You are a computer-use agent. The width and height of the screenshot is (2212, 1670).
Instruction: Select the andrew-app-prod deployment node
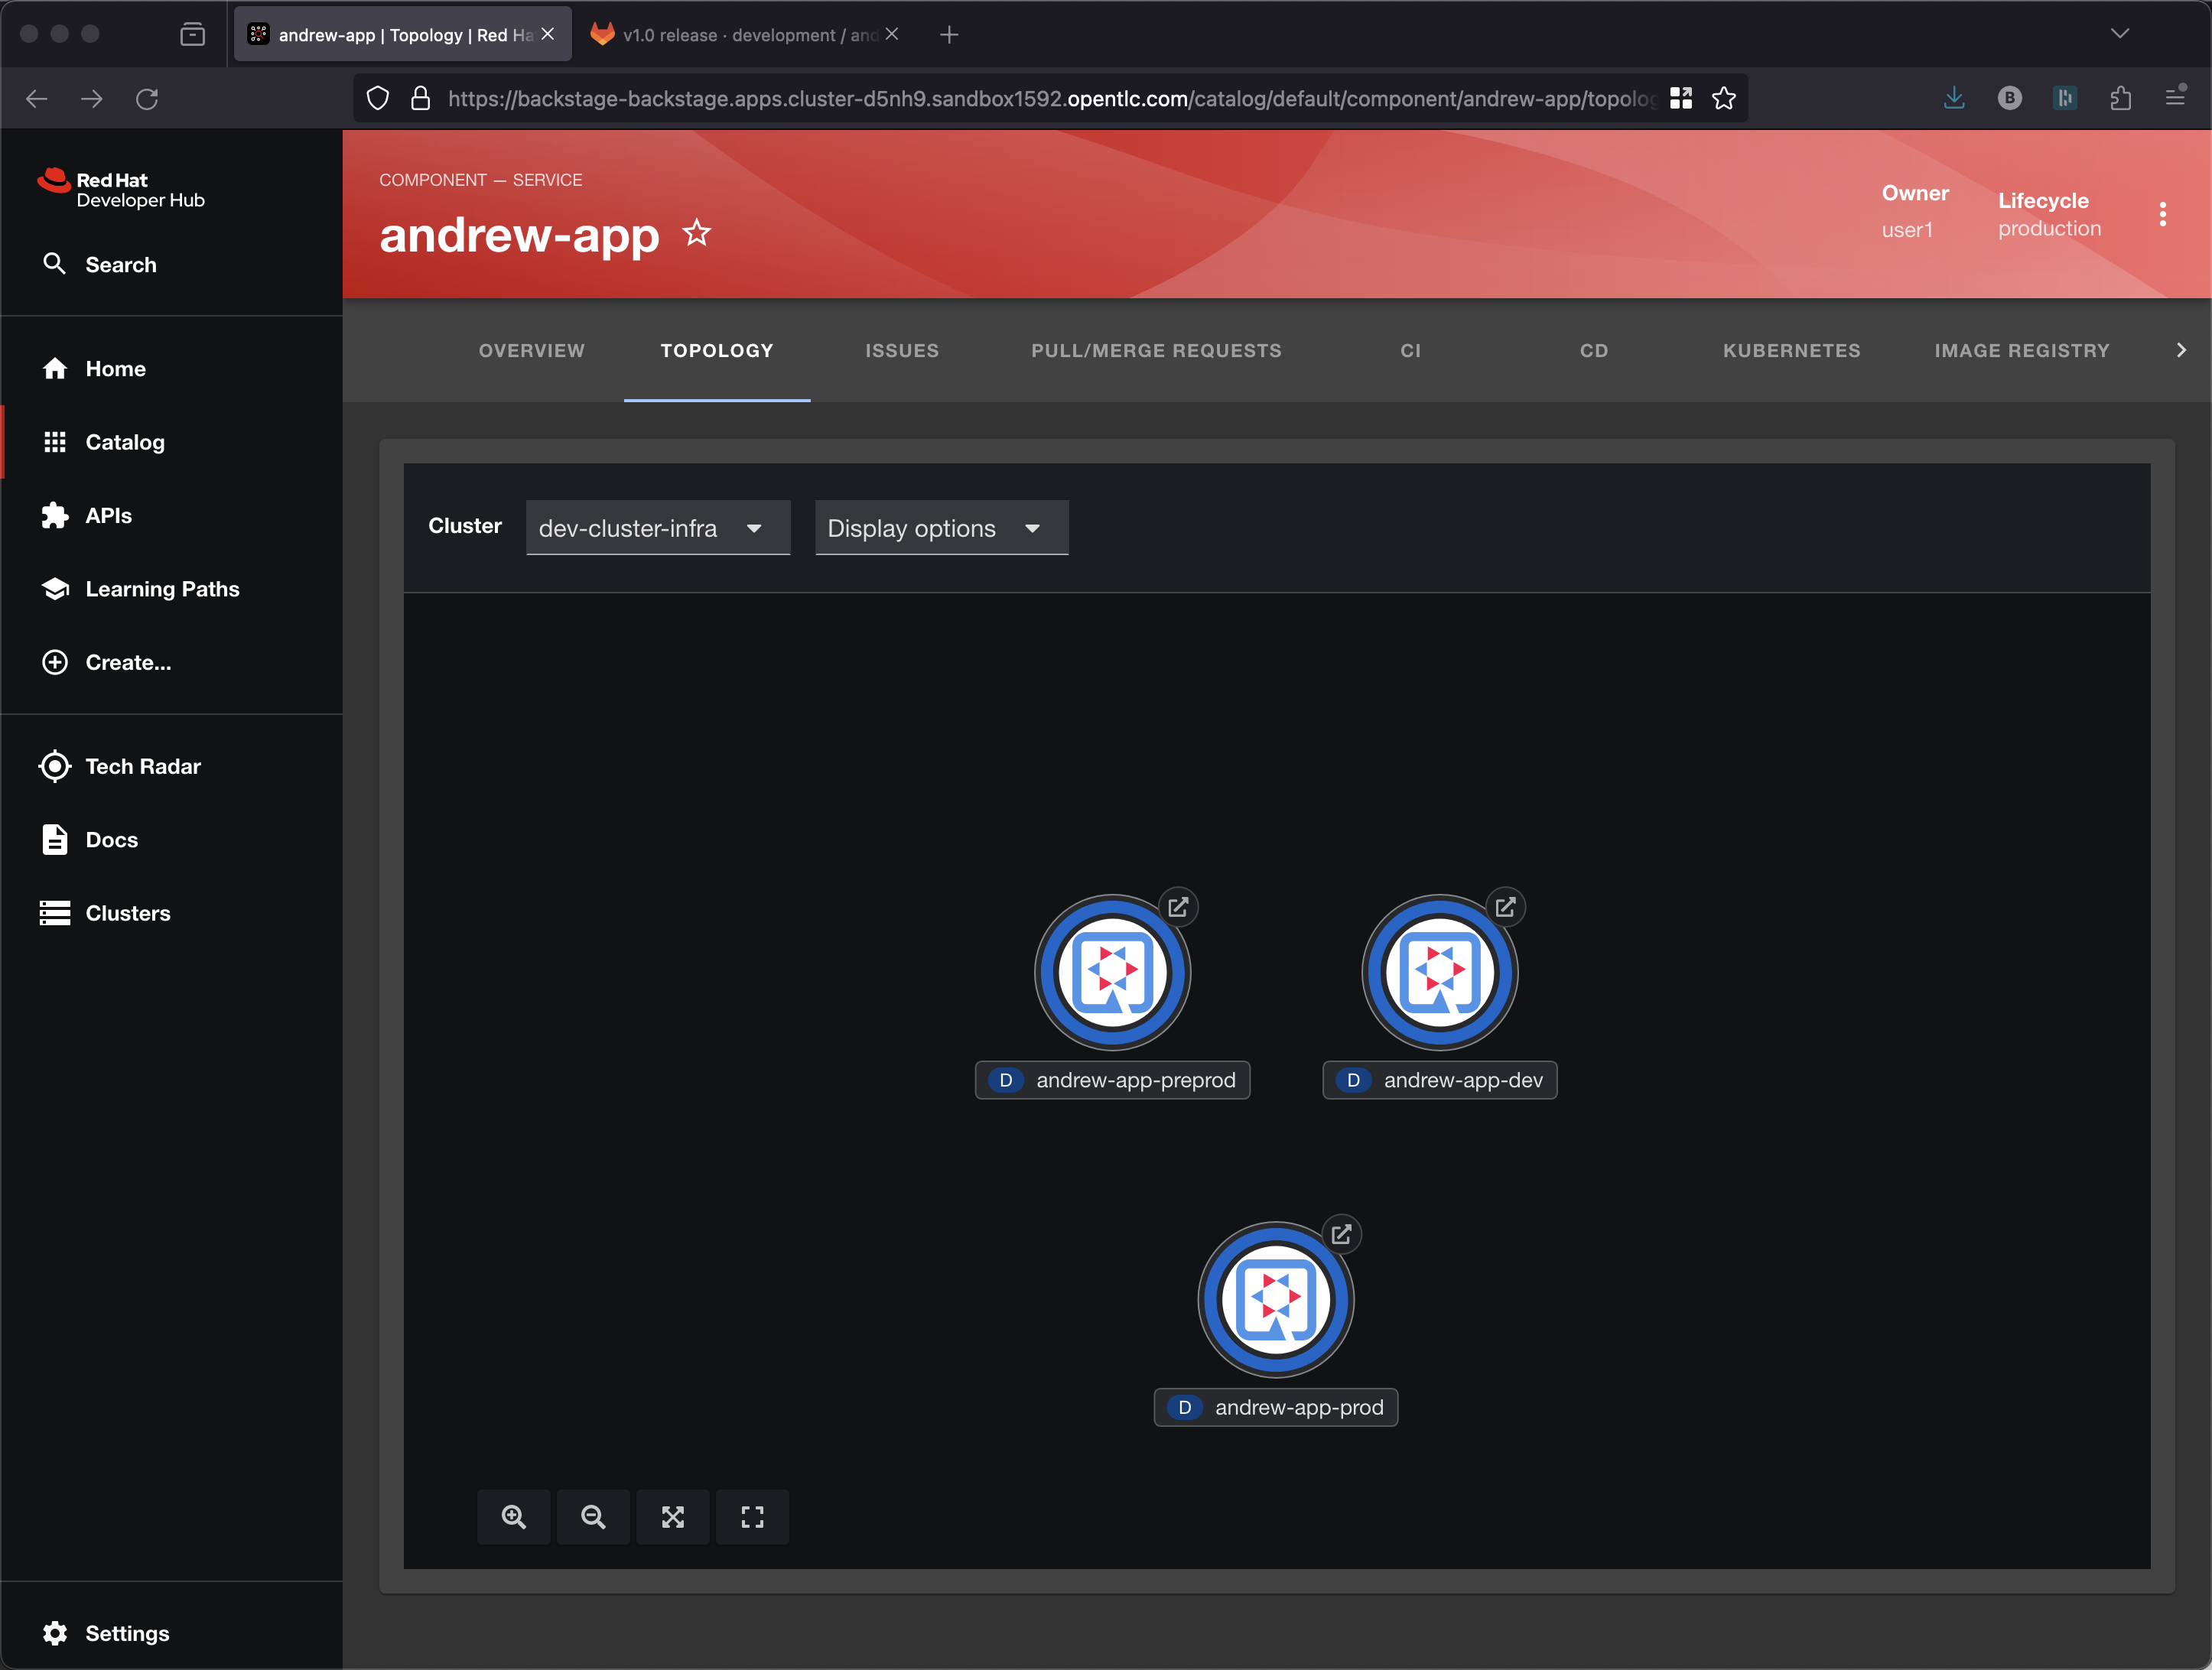point(1275,1299)
